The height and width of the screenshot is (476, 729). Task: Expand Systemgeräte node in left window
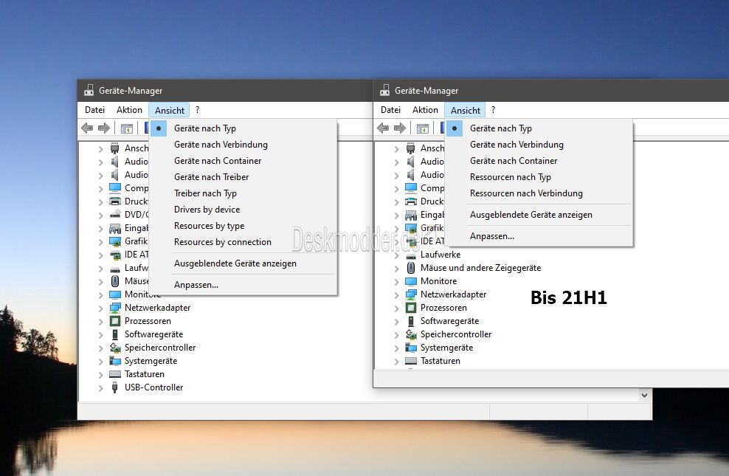100,361
